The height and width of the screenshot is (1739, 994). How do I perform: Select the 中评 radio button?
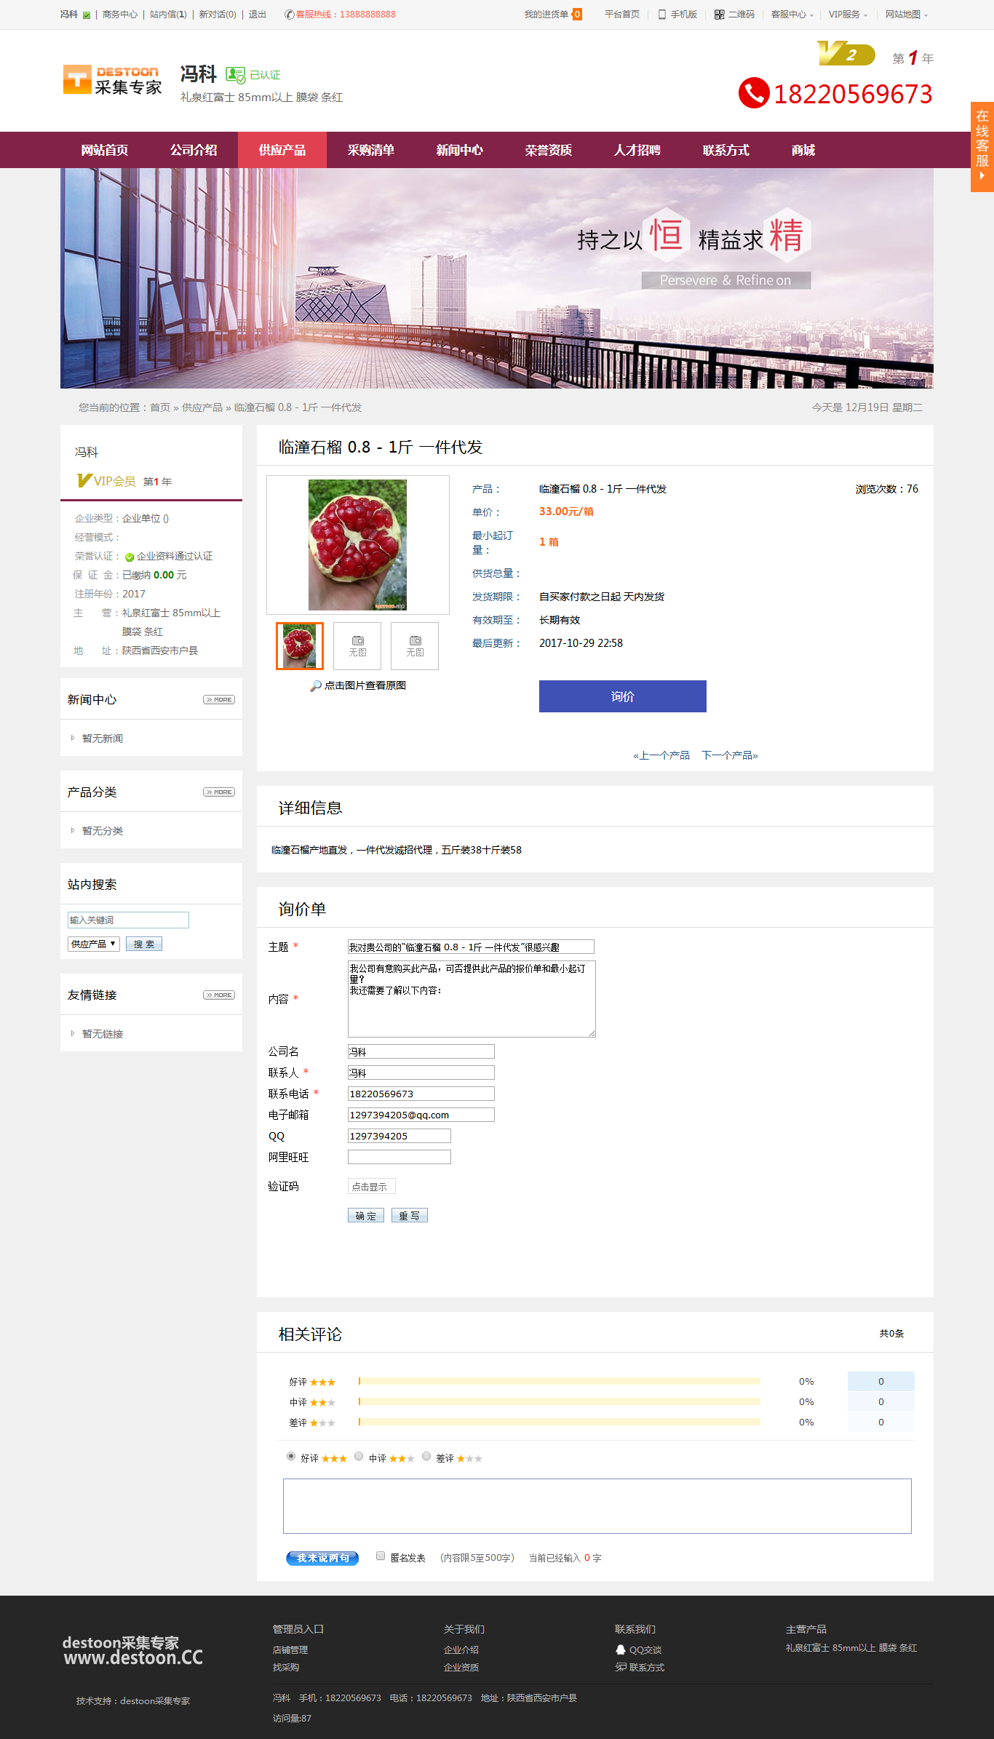[x=359, y=1456]
